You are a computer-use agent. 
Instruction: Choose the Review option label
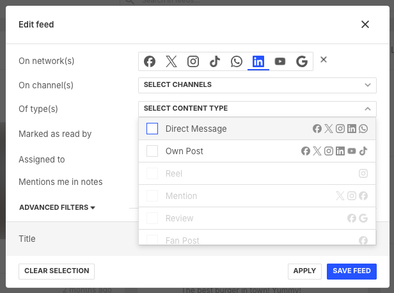(179, 218)
